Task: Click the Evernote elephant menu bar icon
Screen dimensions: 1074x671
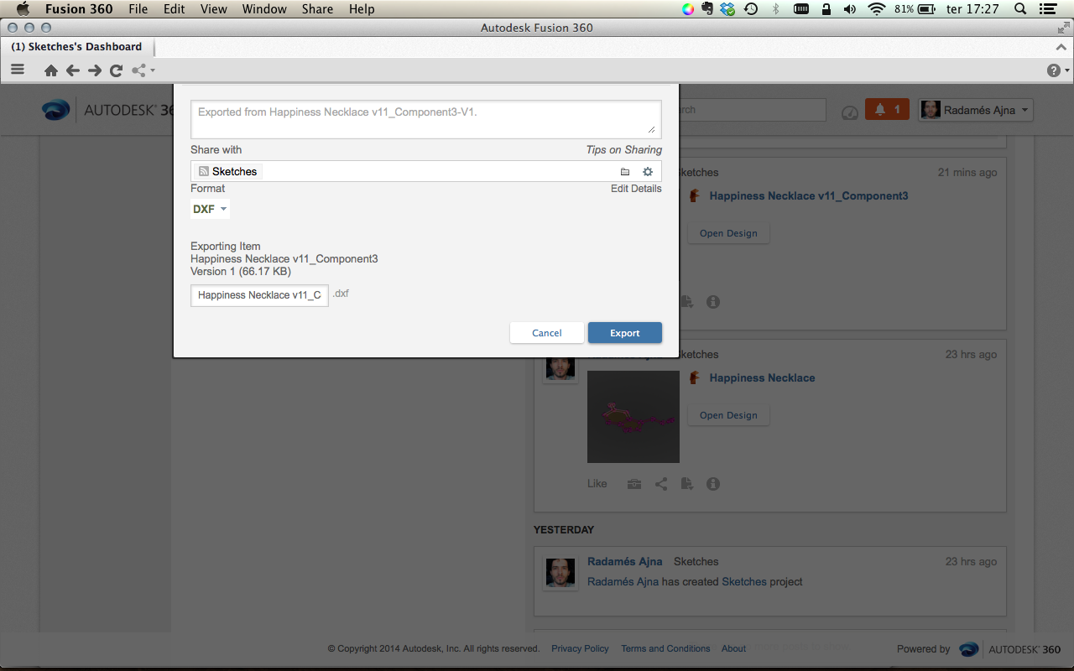Action: coord(707,9)
